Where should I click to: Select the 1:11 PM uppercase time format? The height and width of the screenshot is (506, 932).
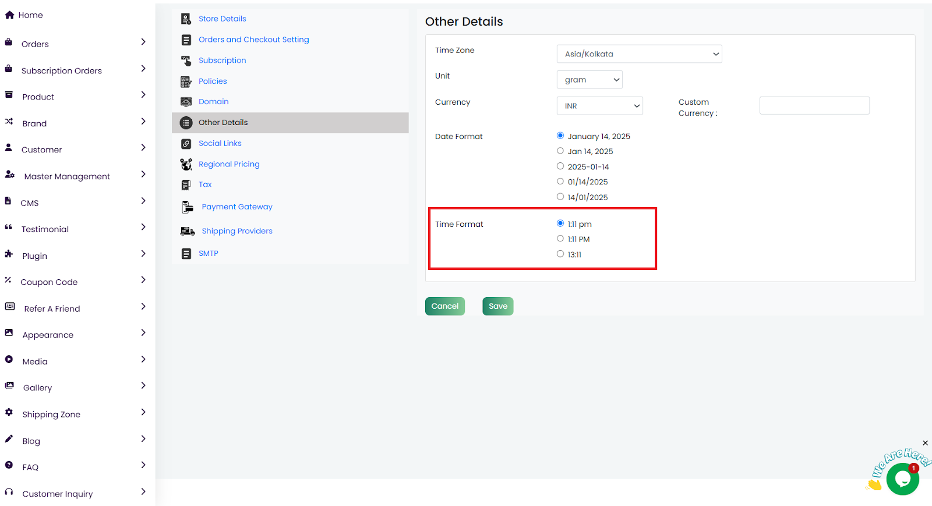pos(560,238)
